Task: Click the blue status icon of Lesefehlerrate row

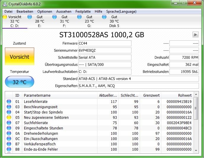Action: (9, 101)
